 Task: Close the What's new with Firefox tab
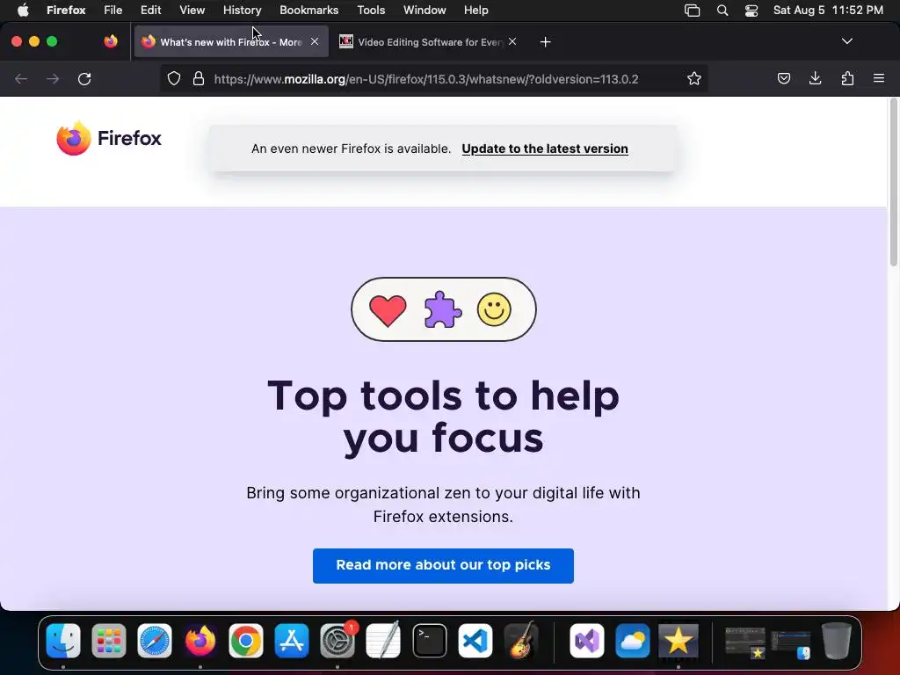click(x=315, y=41)
